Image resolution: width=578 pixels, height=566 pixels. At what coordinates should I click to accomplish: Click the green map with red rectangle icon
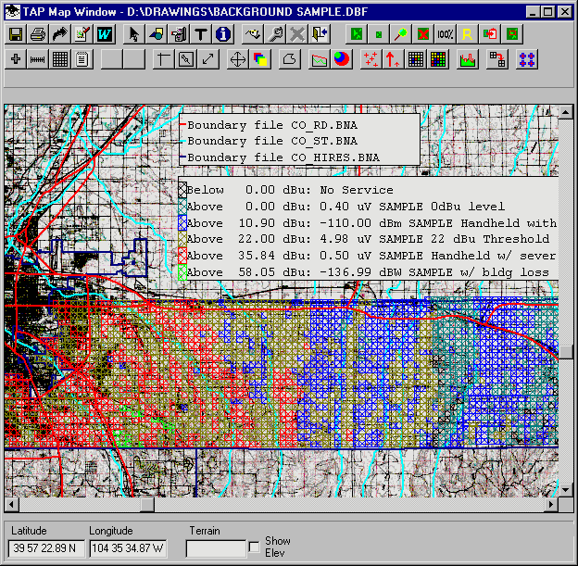tap(512, 34)
